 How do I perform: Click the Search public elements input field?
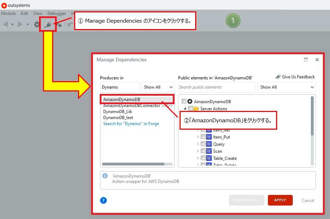coord(216,87)
